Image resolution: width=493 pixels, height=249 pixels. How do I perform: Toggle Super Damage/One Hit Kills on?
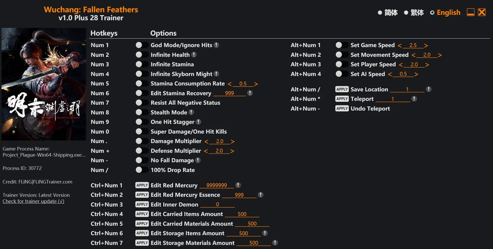(142, 132)
